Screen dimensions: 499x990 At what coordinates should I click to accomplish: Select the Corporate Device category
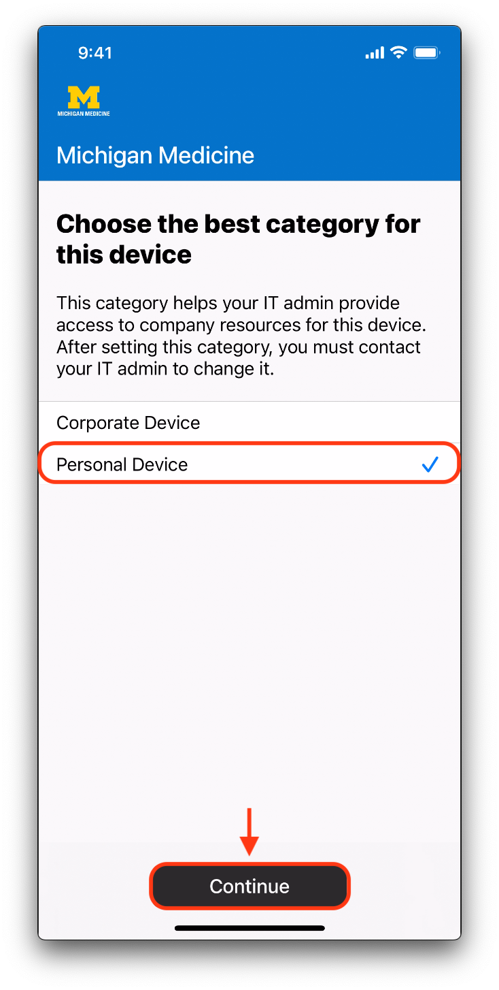(249, 423)
